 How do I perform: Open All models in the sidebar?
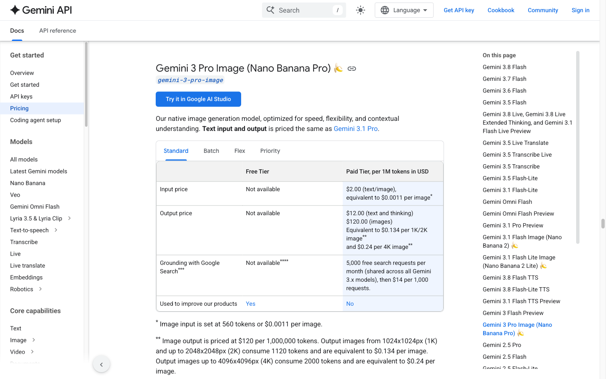point(24,160)
